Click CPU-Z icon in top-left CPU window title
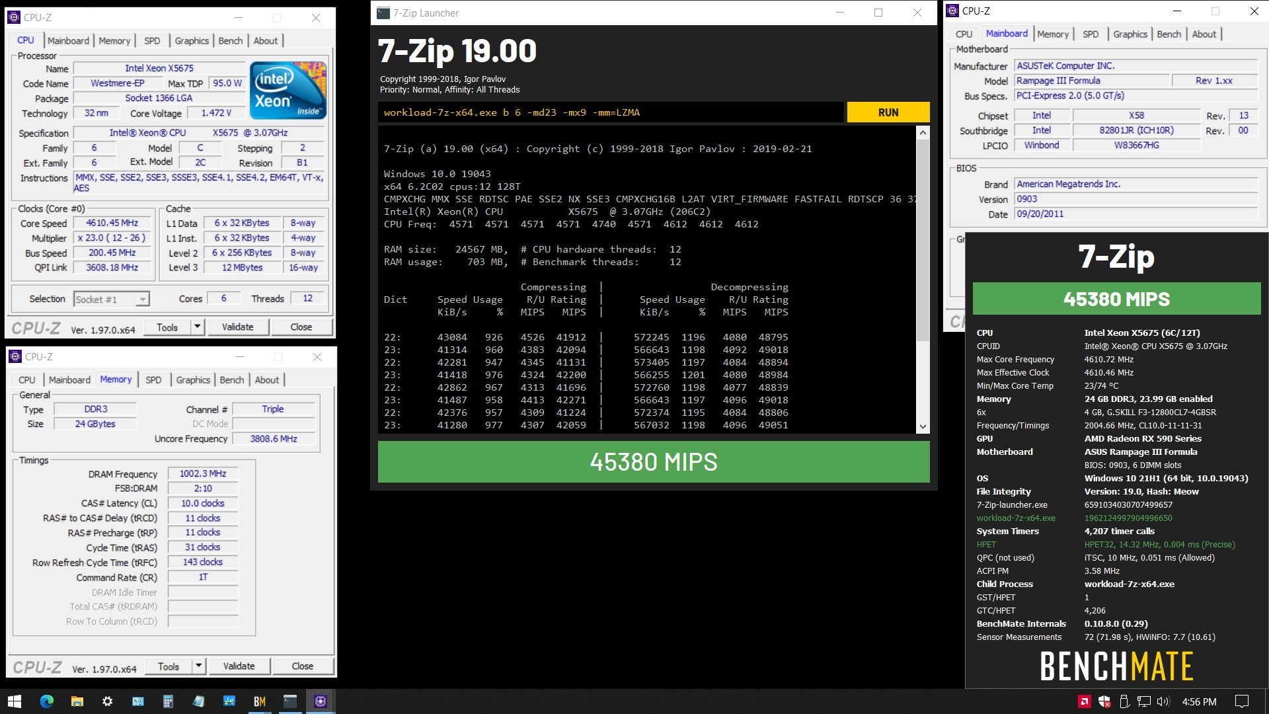The image size is (1269, 714). (15, 18)
